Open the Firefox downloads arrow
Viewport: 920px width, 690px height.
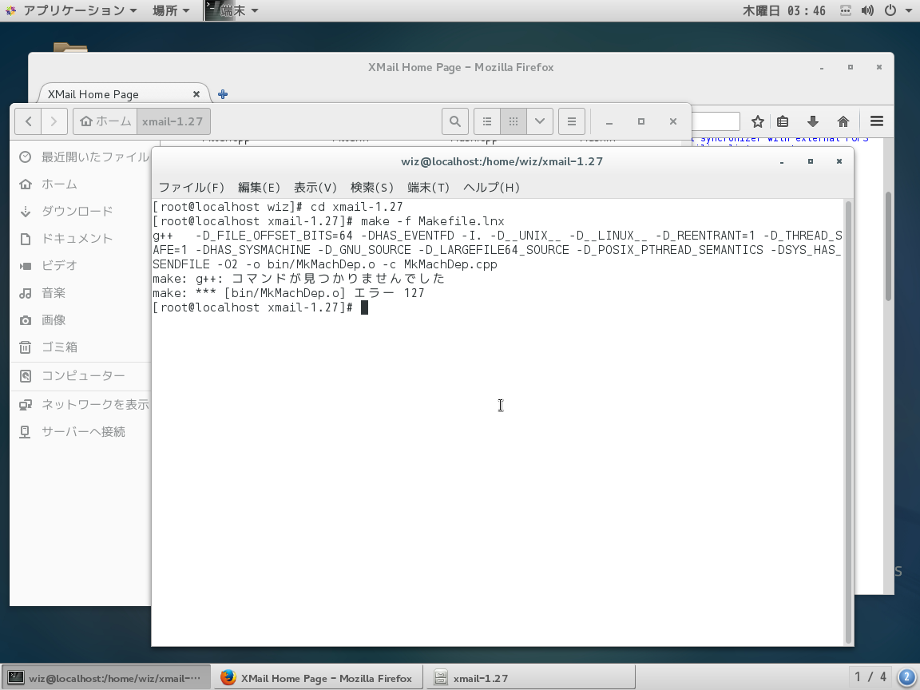pyautogui.click(x=813, y=121)
